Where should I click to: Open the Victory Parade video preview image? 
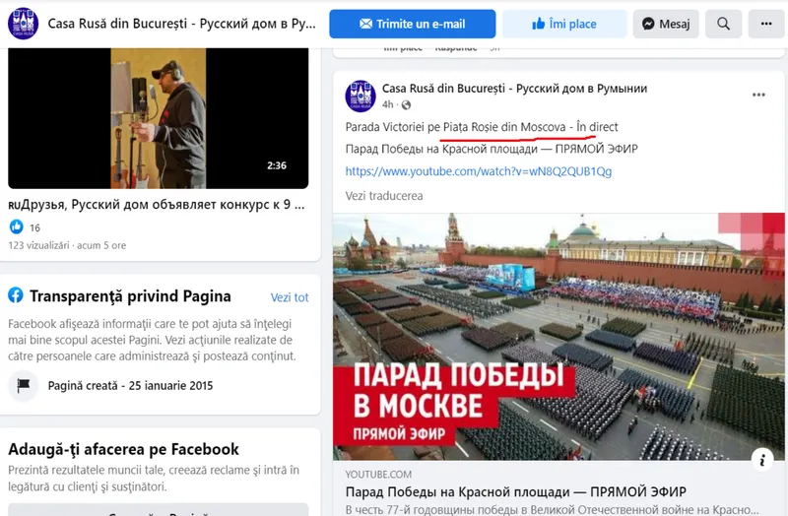(x=558, y=337)
